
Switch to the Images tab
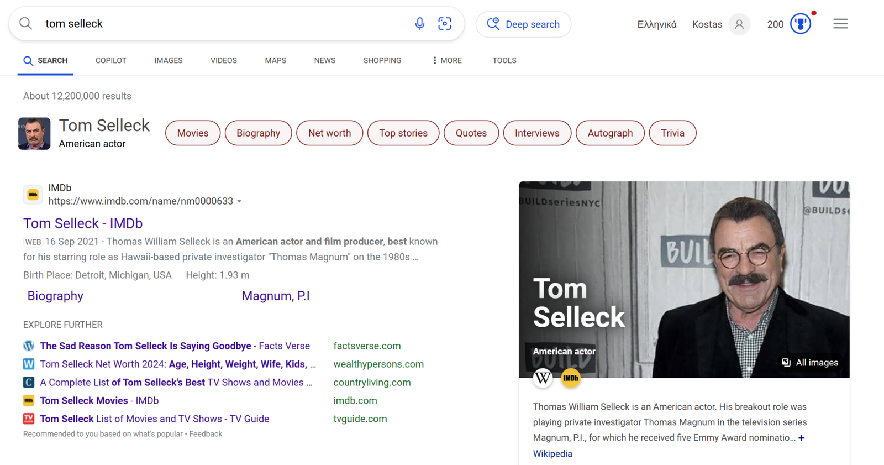coord(169,61)
